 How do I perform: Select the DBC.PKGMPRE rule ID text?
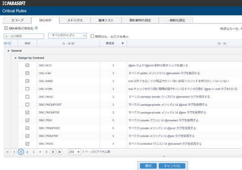click(49, 113)
